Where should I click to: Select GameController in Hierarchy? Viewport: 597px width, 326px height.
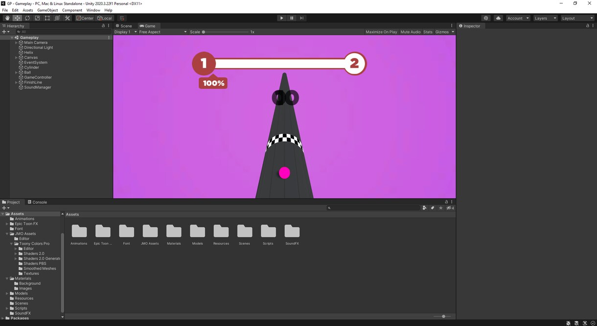tap(38, 77)
